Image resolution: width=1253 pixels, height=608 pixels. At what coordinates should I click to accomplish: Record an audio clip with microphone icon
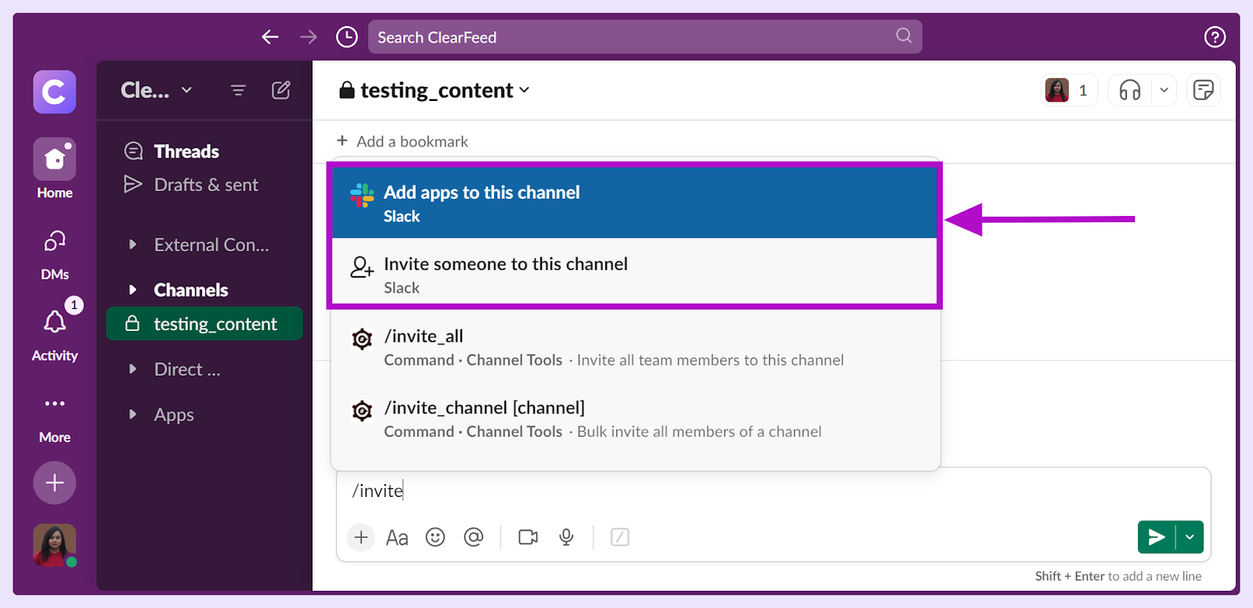click(566, 537)
